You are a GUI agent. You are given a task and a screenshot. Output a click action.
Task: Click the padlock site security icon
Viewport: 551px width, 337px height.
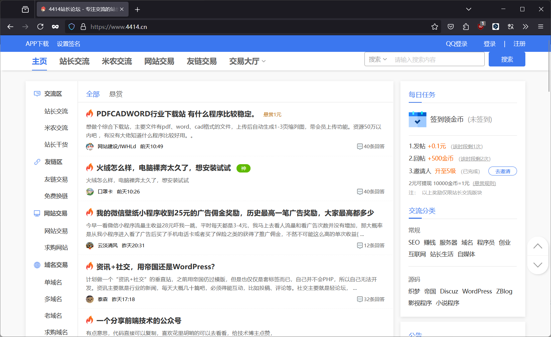coord(83,27)
